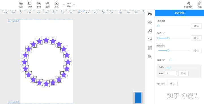Open the Ps import panel
204x104 pixels.
(x=150, y=14)
